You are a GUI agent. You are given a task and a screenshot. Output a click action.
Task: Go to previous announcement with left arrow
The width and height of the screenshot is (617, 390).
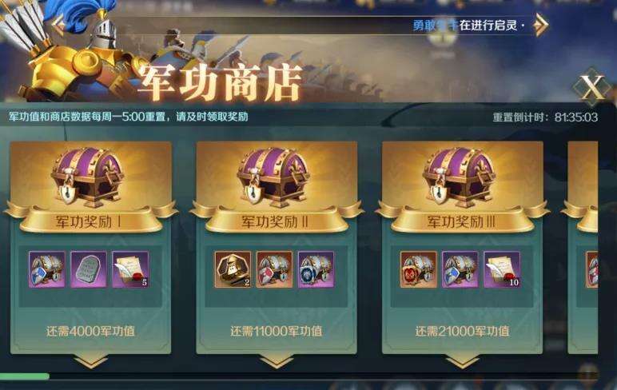tap(58, 25)
